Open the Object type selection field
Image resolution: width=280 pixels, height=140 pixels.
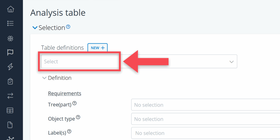click(205, 119)
